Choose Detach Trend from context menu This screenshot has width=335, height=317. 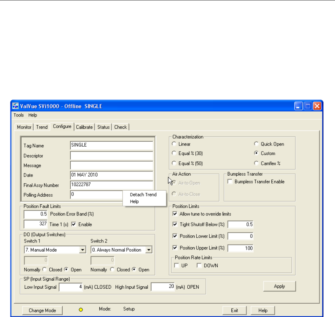pos(144,195)
